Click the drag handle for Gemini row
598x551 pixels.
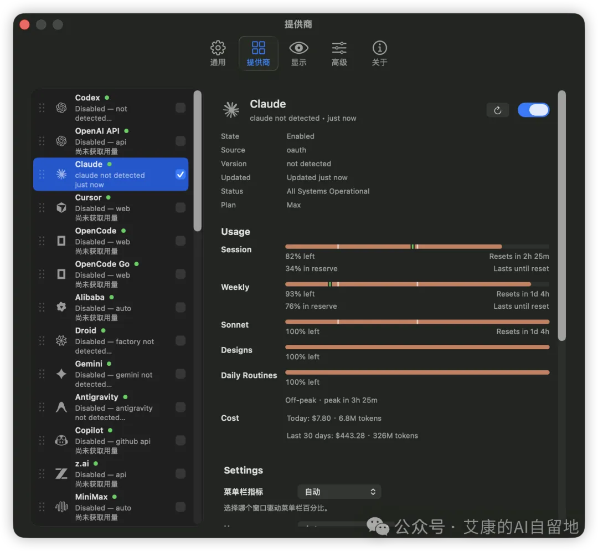pos(42,374)
